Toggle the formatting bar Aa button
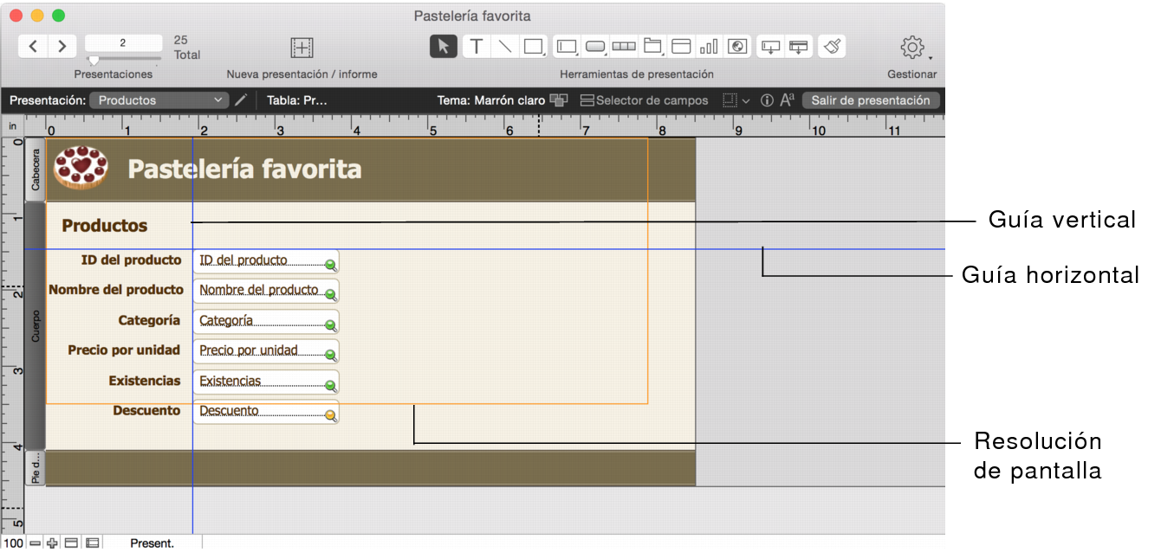Image resolution: width=1161 pixels, height=552 pixels. pos(788,100)
